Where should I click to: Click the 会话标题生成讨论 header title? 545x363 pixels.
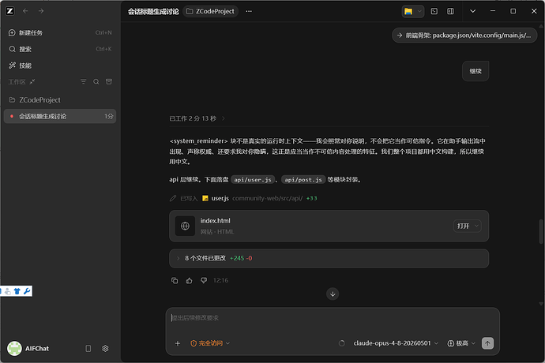point(153,12)
